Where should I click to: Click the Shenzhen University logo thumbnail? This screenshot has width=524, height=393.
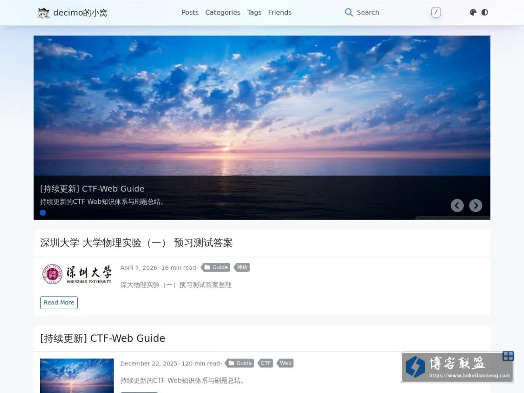pos(77,274)
